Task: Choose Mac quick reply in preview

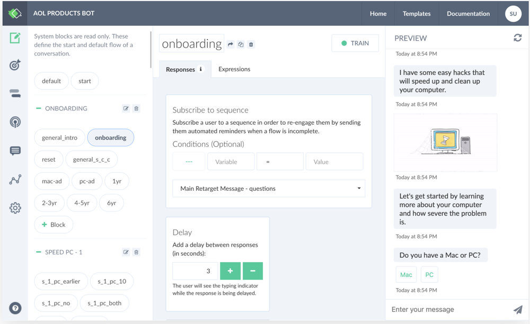Action: point(406,274)
